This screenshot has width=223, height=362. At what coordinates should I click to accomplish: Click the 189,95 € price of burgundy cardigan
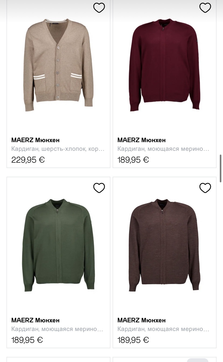[133, 160]
